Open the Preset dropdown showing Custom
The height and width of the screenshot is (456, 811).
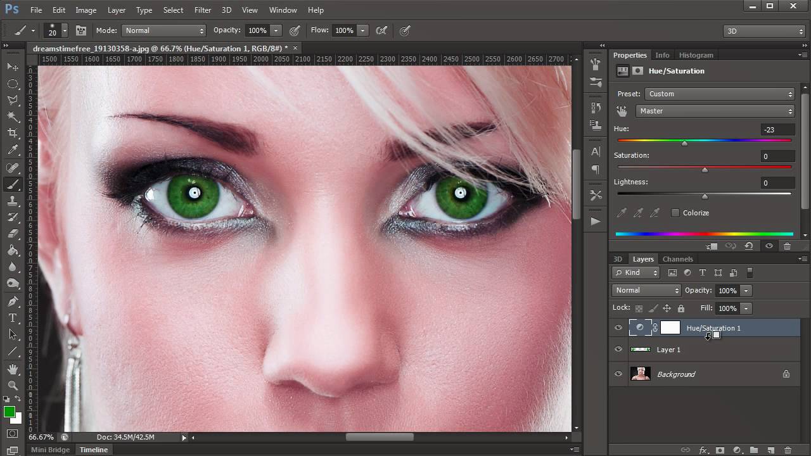[720, 94]
